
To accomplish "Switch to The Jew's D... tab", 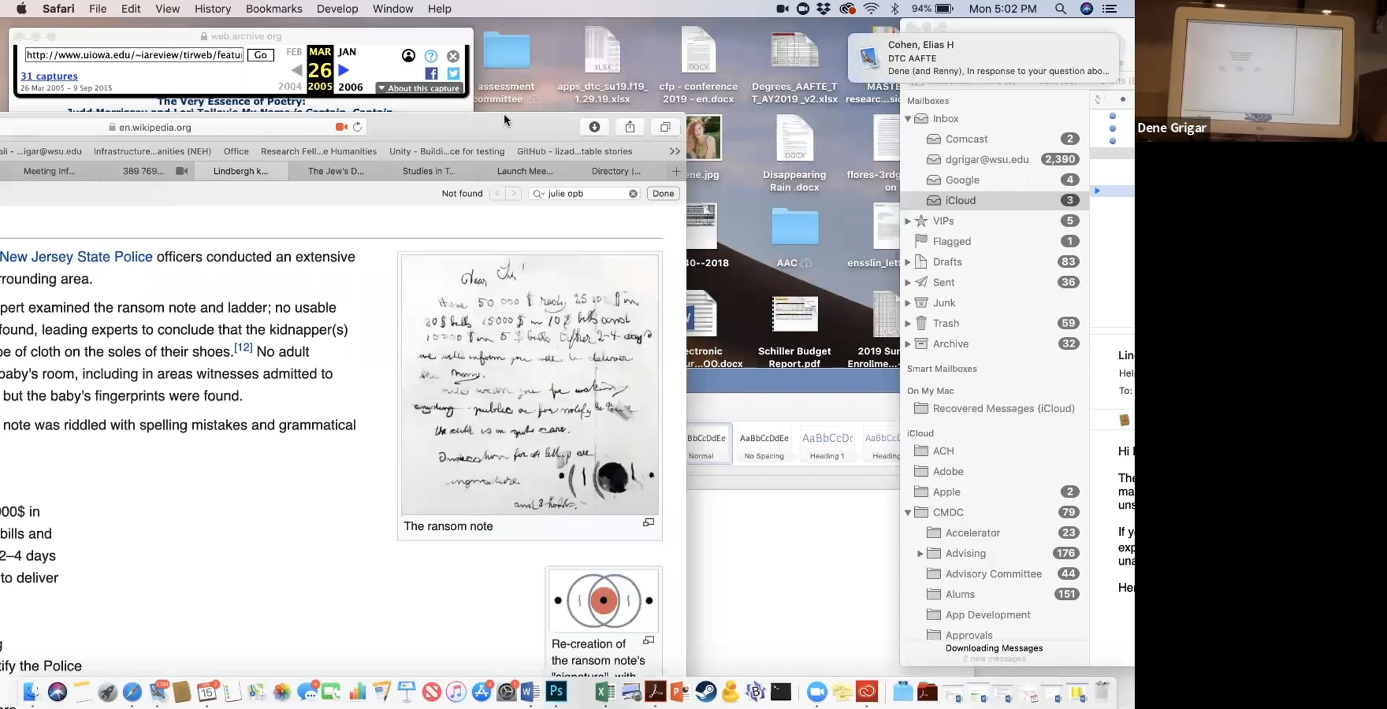I will tap(336, 171).
